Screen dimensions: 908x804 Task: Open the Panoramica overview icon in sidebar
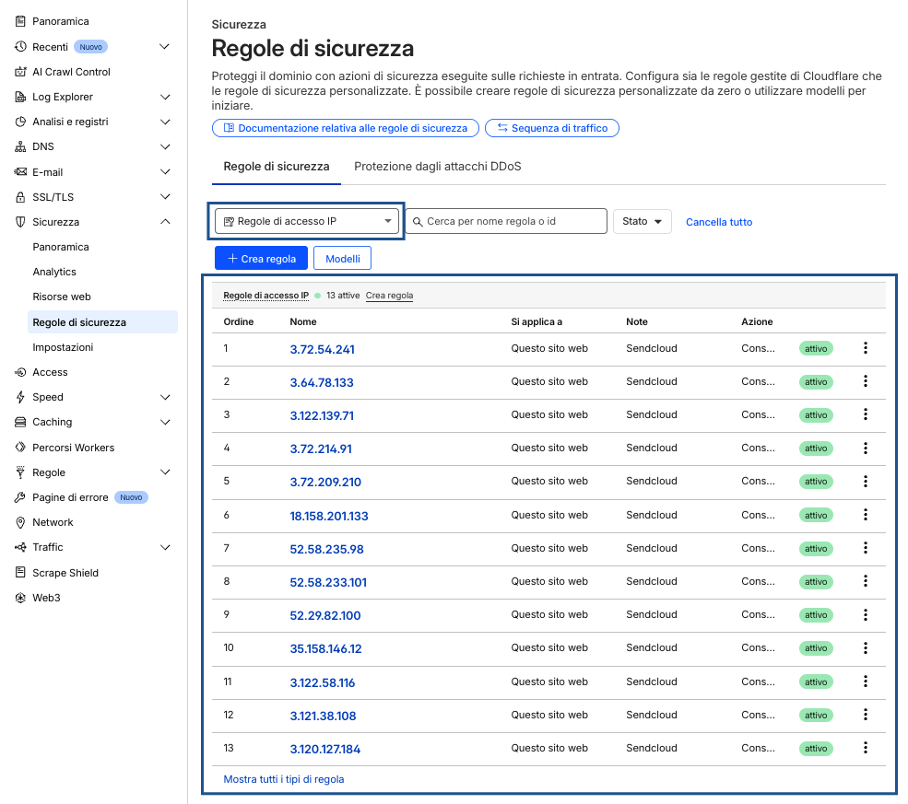(20, 21)
